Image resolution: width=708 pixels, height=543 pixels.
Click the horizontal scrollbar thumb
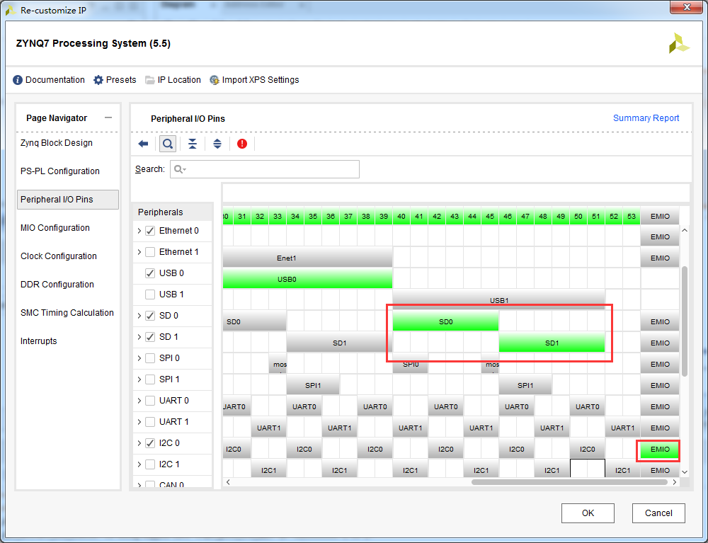coord(569,482)
